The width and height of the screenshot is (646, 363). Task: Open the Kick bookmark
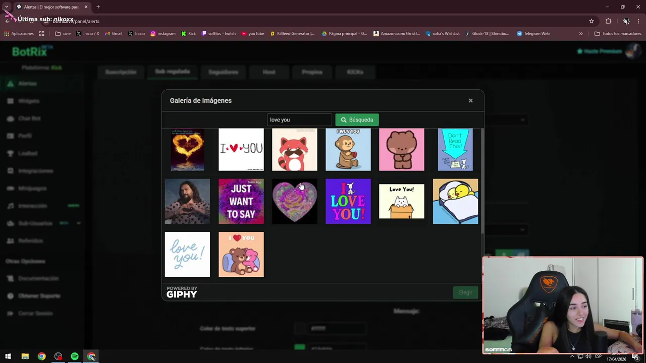(x=188, y=34)
